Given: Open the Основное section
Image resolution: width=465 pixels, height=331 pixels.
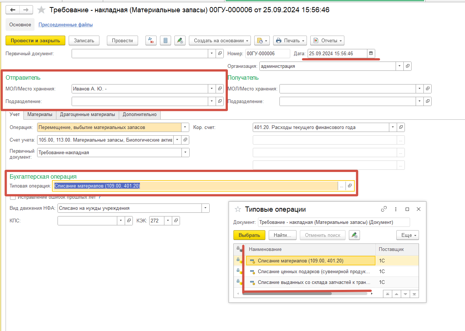Looking at the screenshot, I should pos(20,24).
